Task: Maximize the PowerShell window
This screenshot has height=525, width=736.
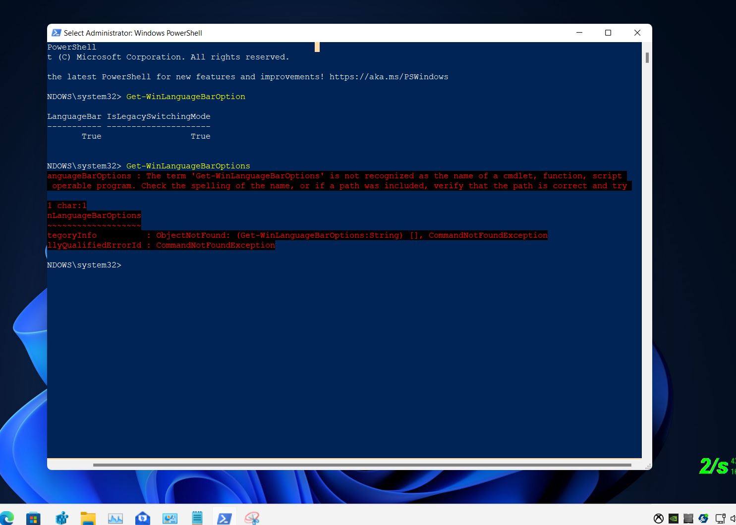Action: pos(608,33)
